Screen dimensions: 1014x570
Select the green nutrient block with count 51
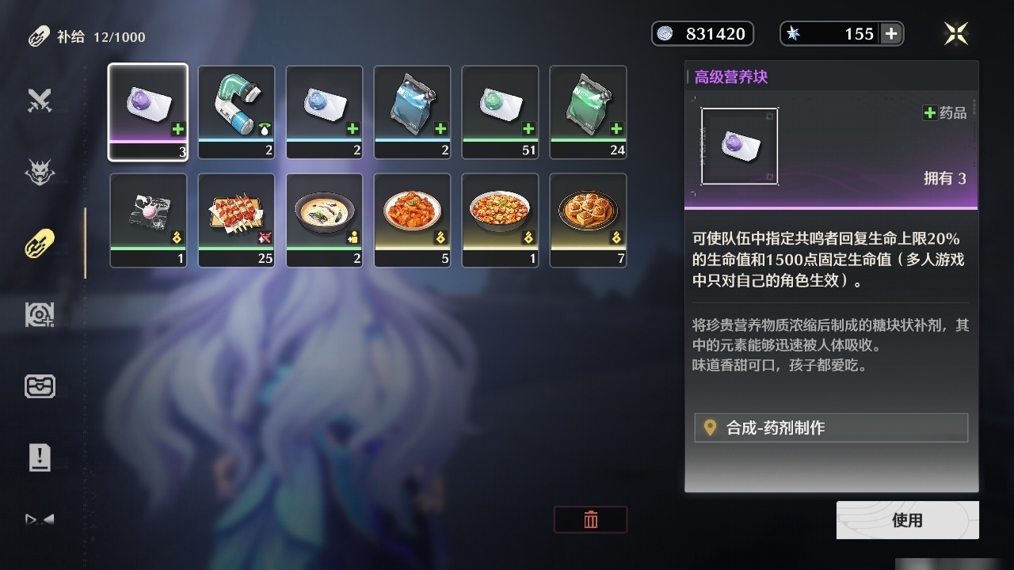(x=500, y=112)
